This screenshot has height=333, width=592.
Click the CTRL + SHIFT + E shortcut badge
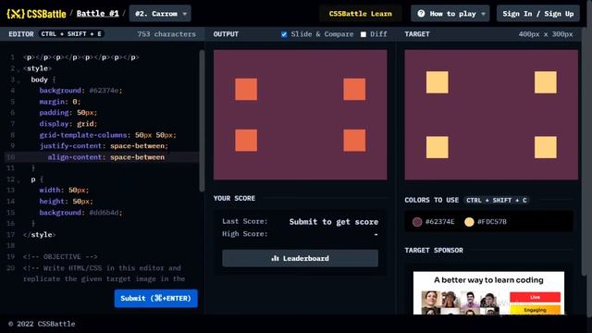[x=71, y=34]
